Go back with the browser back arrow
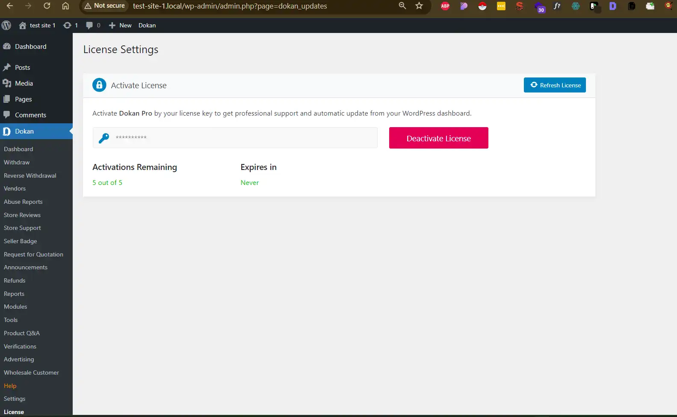The width and height of the screenshot is (677, 417). tap(9, 6)
